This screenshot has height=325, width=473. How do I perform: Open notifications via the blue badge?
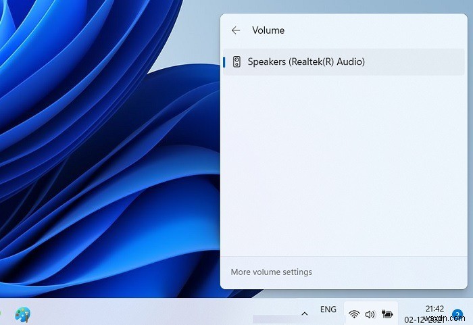(x=457, y=314)
